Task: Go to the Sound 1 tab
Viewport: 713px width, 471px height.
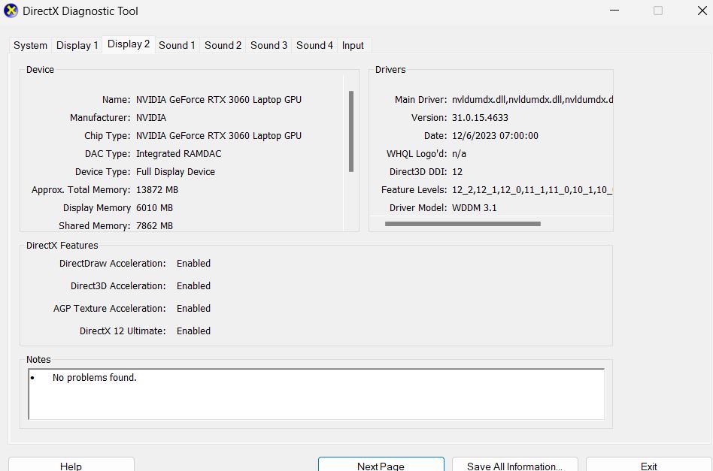Action: pos(177,45)
